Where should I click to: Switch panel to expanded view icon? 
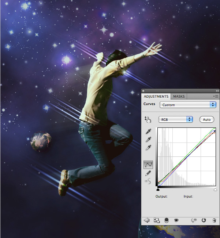(x=157, y=220)
